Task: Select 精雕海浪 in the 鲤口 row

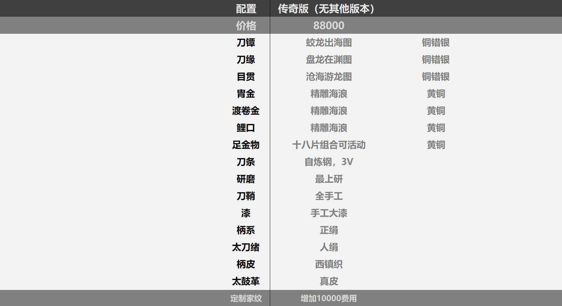Action: (329, 128)
